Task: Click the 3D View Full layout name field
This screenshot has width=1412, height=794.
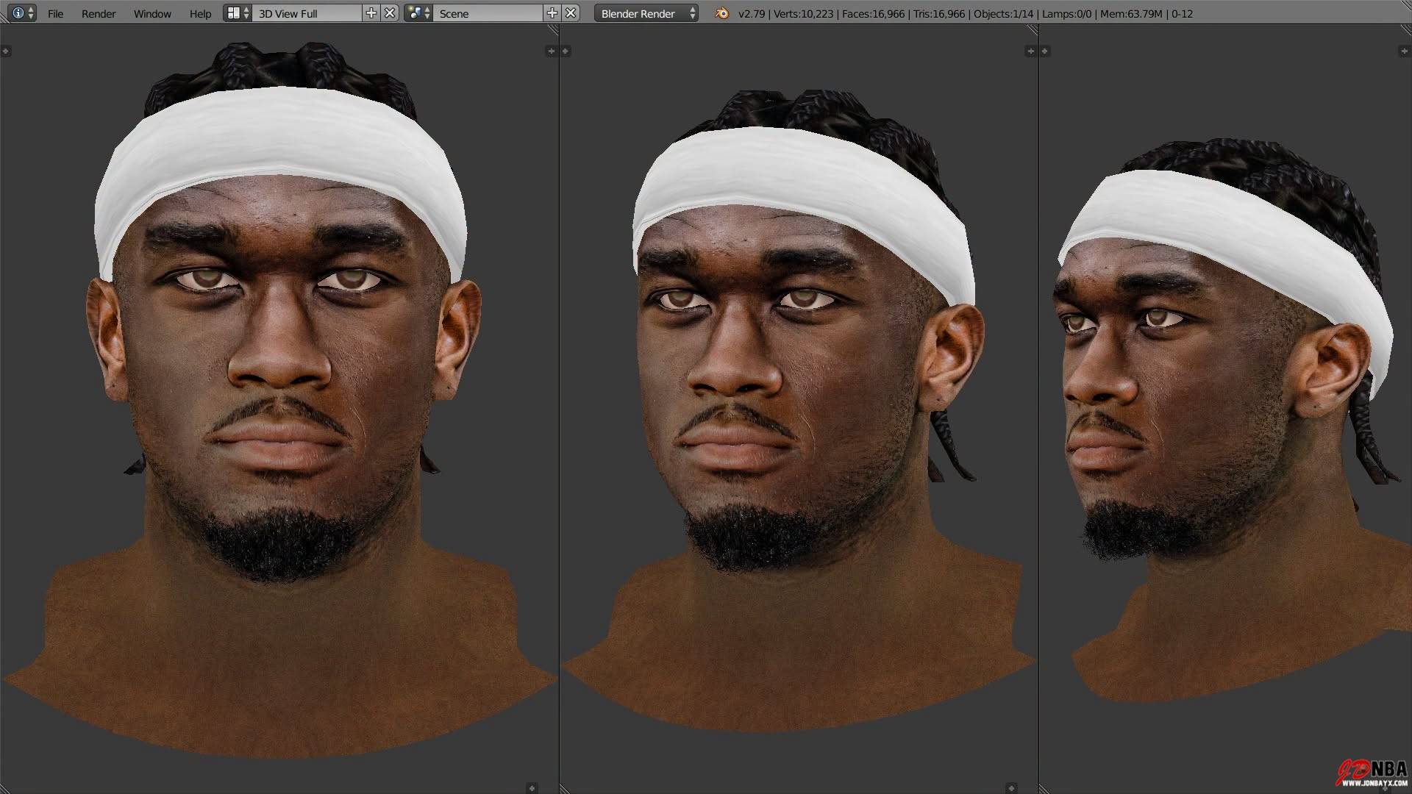Action: coord(307,13)
